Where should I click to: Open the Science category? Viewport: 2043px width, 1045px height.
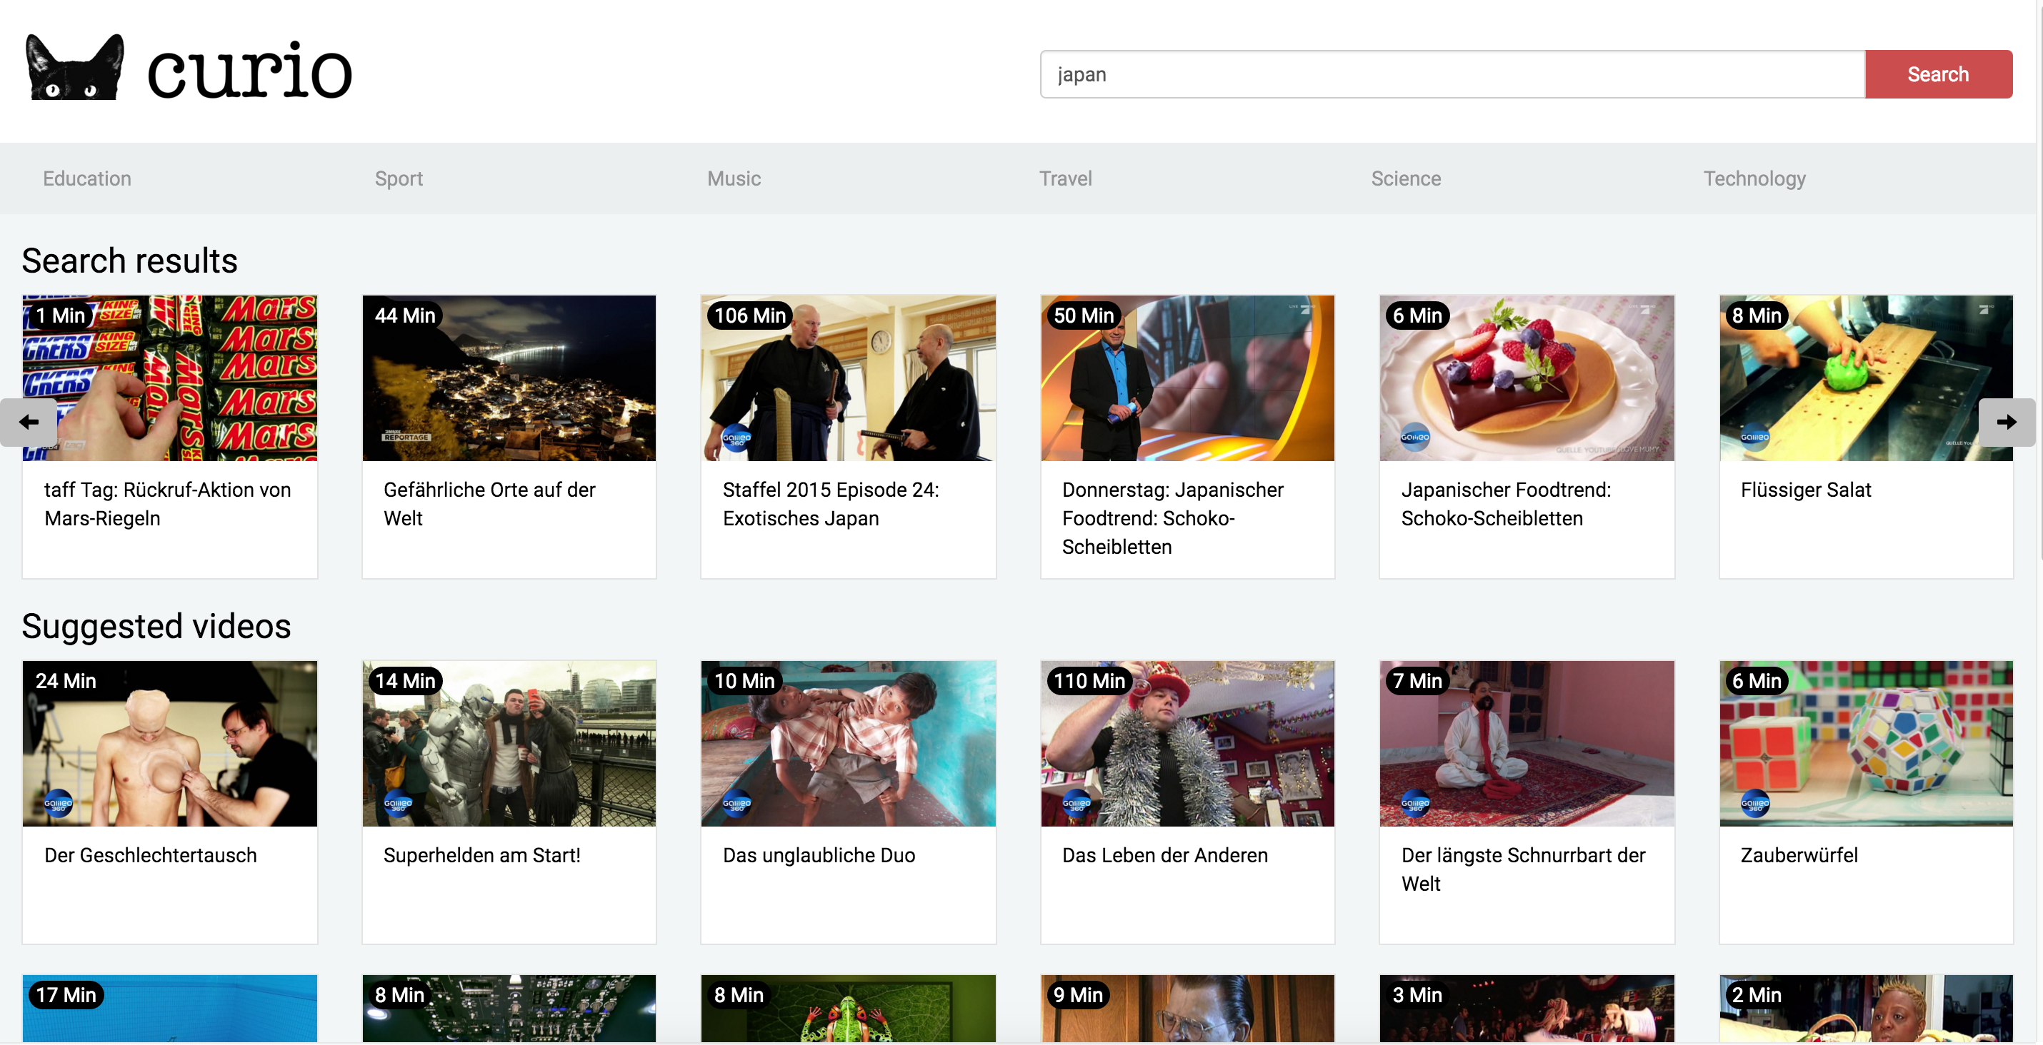1405,179
